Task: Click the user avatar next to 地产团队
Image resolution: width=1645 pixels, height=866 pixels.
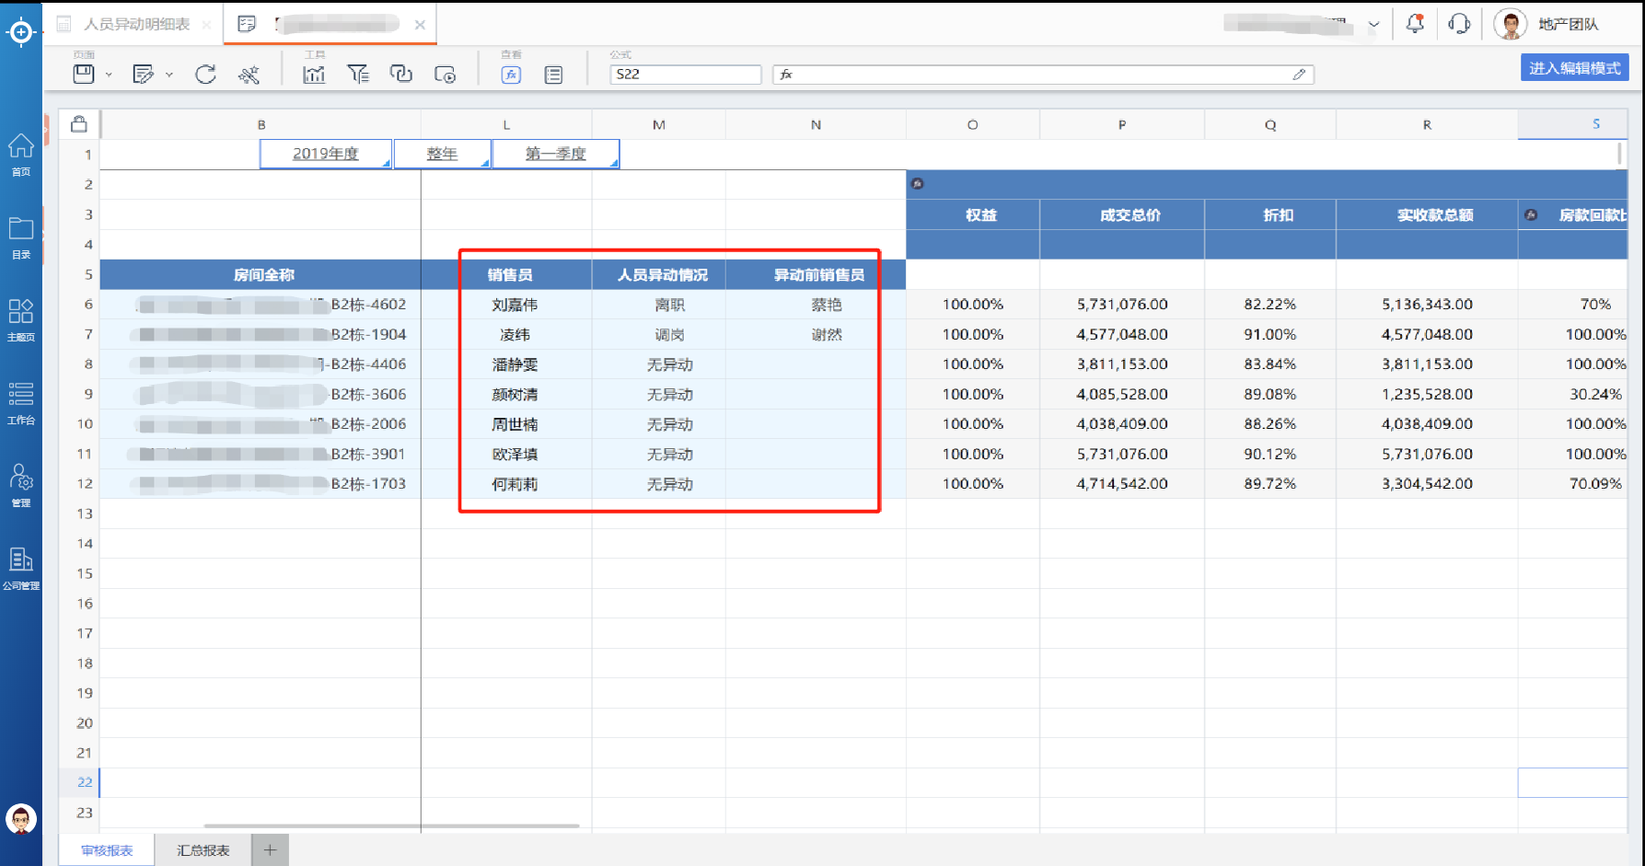Action: [1510, 24]
